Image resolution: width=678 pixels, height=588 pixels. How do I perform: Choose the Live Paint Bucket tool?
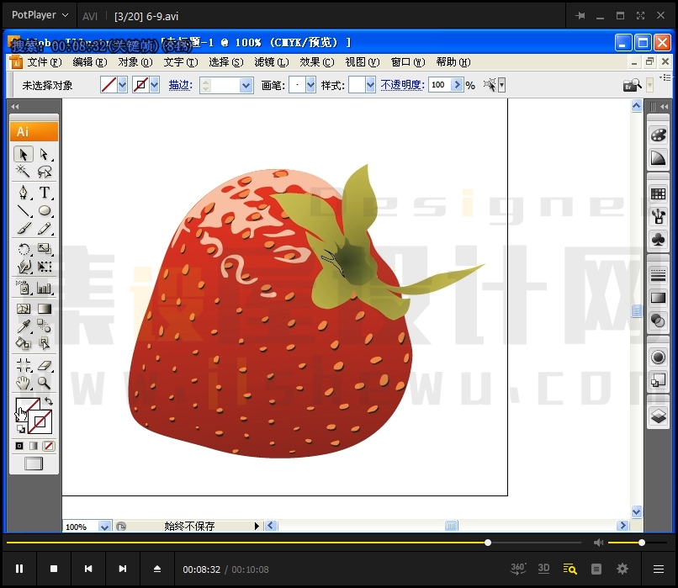tap(24, 343)
